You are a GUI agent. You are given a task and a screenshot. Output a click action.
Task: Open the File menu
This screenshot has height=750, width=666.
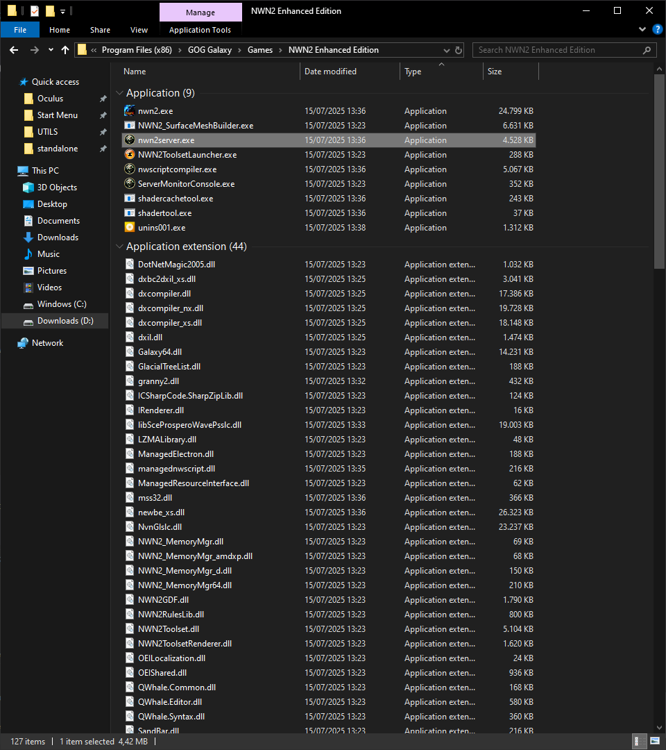pos(20,30)
